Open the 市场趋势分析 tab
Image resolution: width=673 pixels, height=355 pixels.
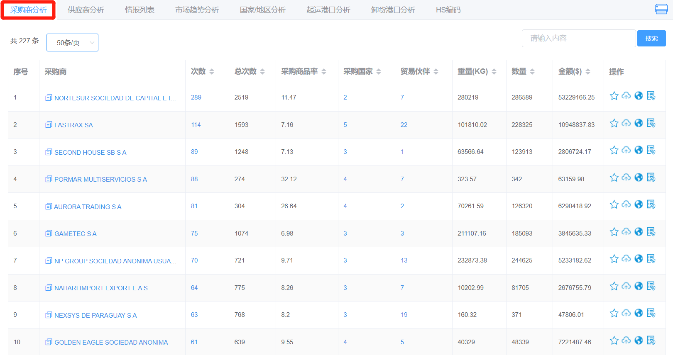(197, 10)
